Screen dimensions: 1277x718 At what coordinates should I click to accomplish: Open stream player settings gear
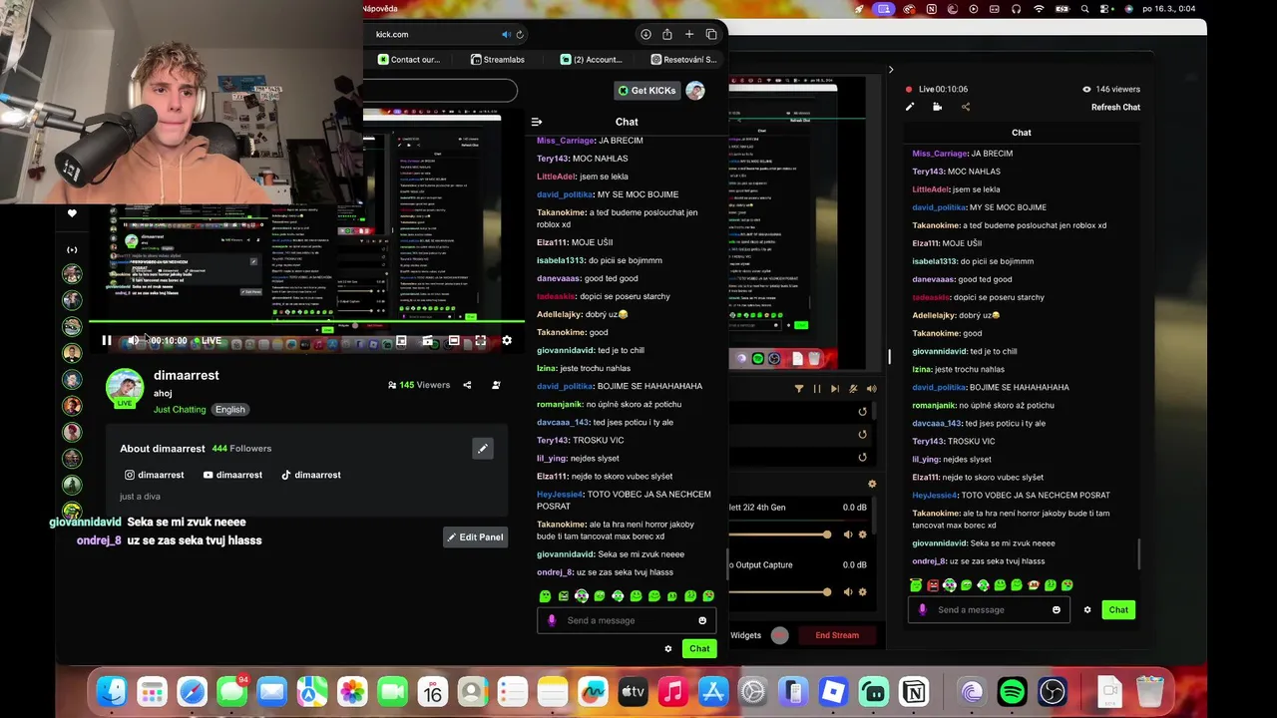[507, 341]
